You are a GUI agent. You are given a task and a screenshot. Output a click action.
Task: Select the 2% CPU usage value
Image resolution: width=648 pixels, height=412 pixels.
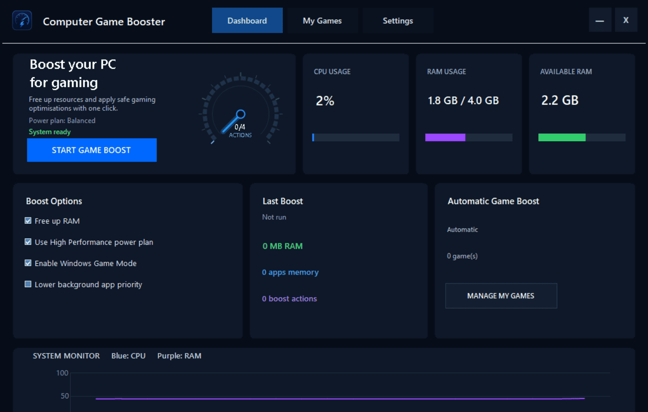coord(325,101)
